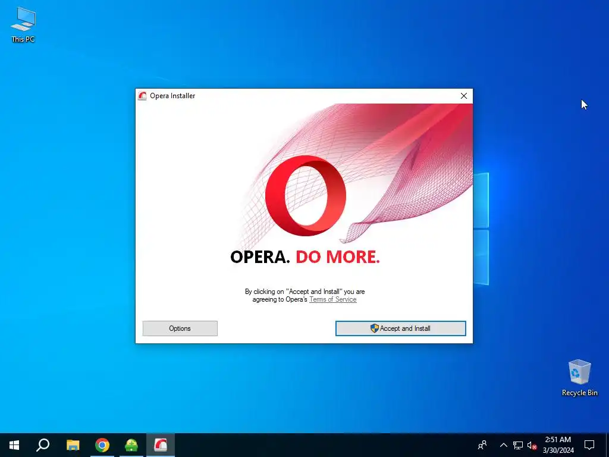Click the Show Desktop strip
This screenshot has height=457, width=609.
(607, 445)
